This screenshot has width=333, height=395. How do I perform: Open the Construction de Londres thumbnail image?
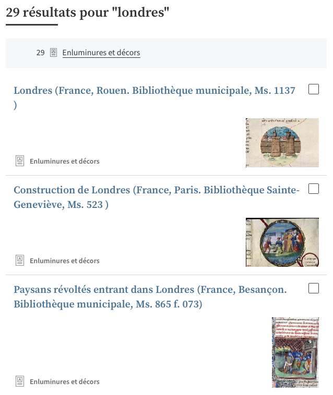point(282,242)
